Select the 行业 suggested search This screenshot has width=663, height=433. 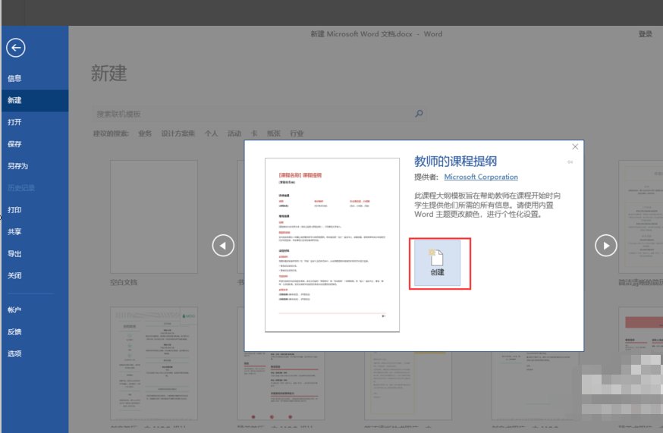(297, 133)
